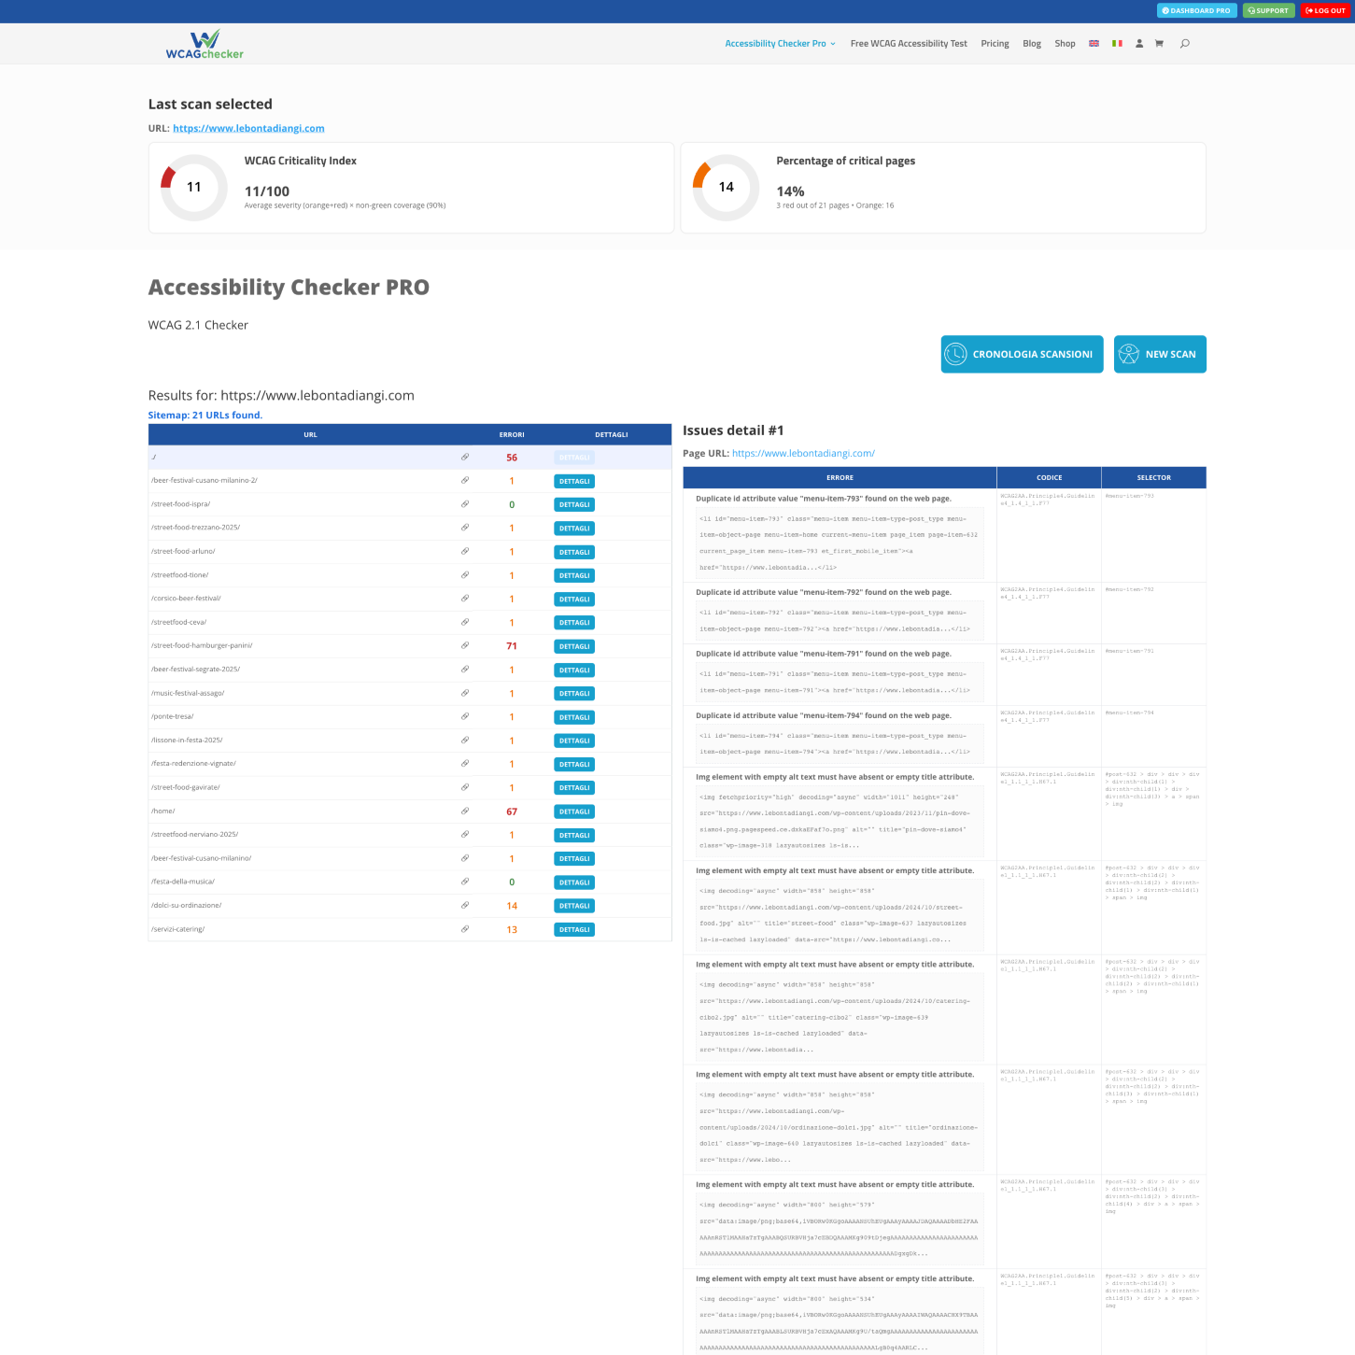Show Dettagli for /dolci-su-ordinazione/
Viewport: 1355px width, 1355px height.
click(x=574, y=906)
